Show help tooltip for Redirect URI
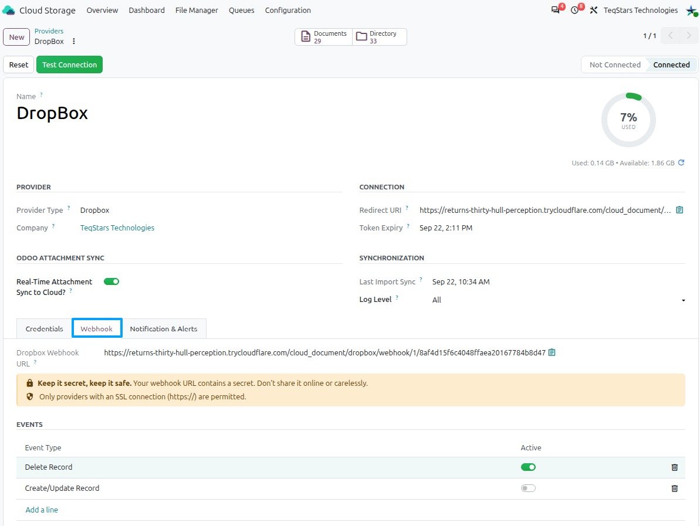 click(x=407, y=208)
